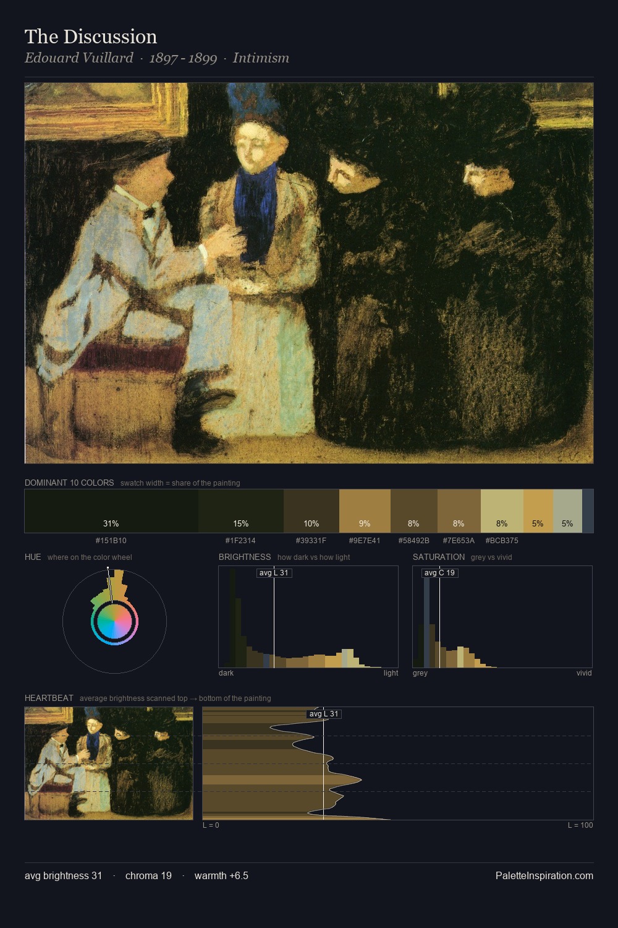Image resolution: width=618 pixels, height=928 pixels.
Task: Choose the #9E7E41 swatch showing 9%
Action: pos(365,511)
